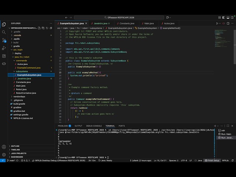Open errors and warnings count in status bar
The height and width of the screenshot is (177, 236).
(x=25, y=160)
